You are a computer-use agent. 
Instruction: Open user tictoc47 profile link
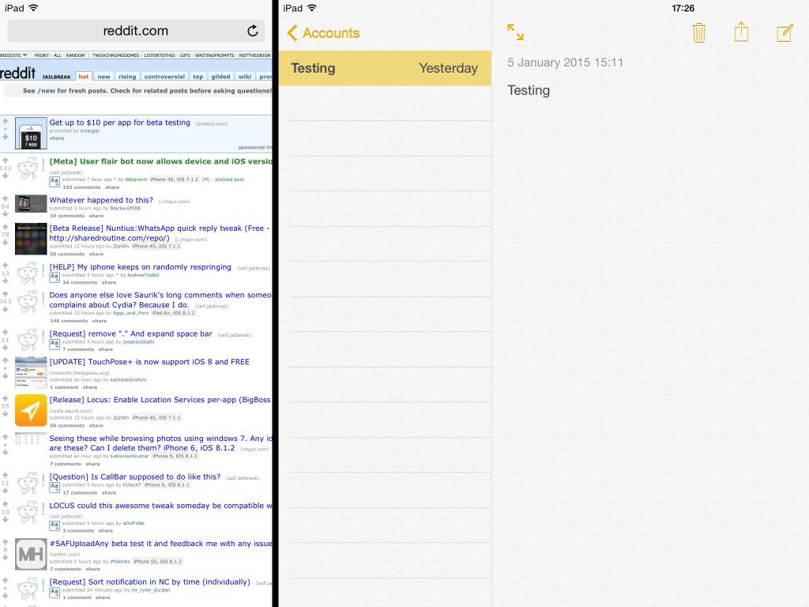132,485
